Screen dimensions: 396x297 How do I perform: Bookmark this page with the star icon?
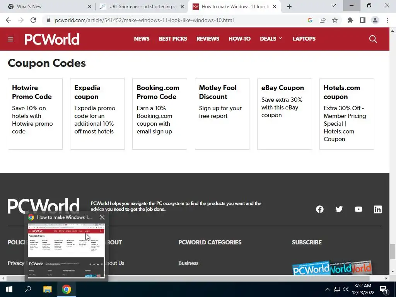(x=335, y=20)
